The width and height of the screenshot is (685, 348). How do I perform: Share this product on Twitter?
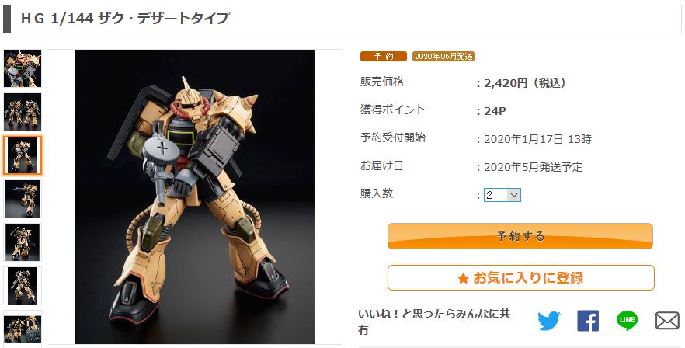point(548,321)
